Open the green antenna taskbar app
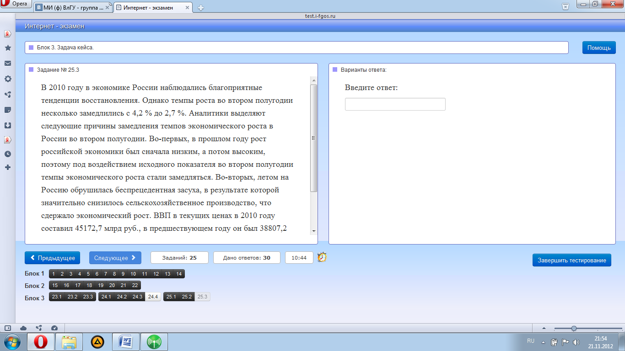This screenshot has height=351, width=625. click(x=154, y=342)
